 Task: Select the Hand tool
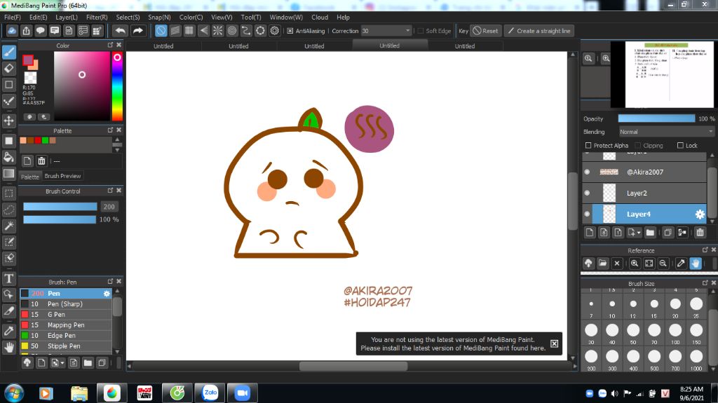click(x=9, y=347)
